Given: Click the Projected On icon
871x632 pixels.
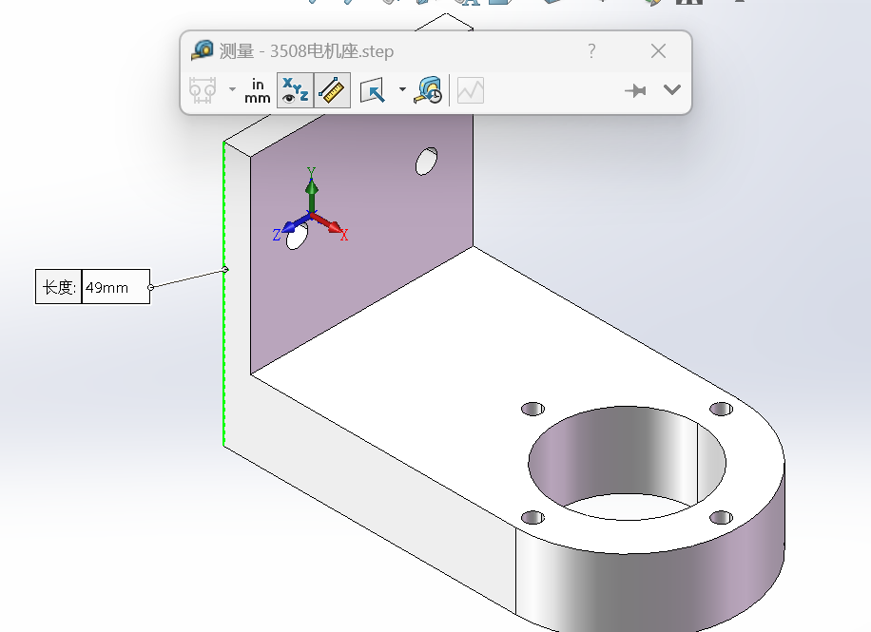Looking at the screenshot, I should click(372, 90).
